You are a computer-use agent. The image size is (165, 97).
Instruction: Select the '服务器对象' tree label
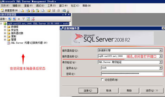point(17,33)
